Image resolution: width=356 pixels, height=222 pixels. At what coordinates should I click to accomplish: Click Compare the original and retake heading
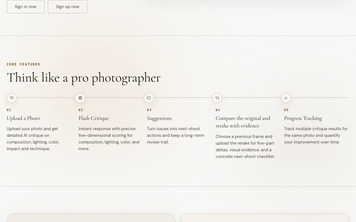[x=243, y=122]
